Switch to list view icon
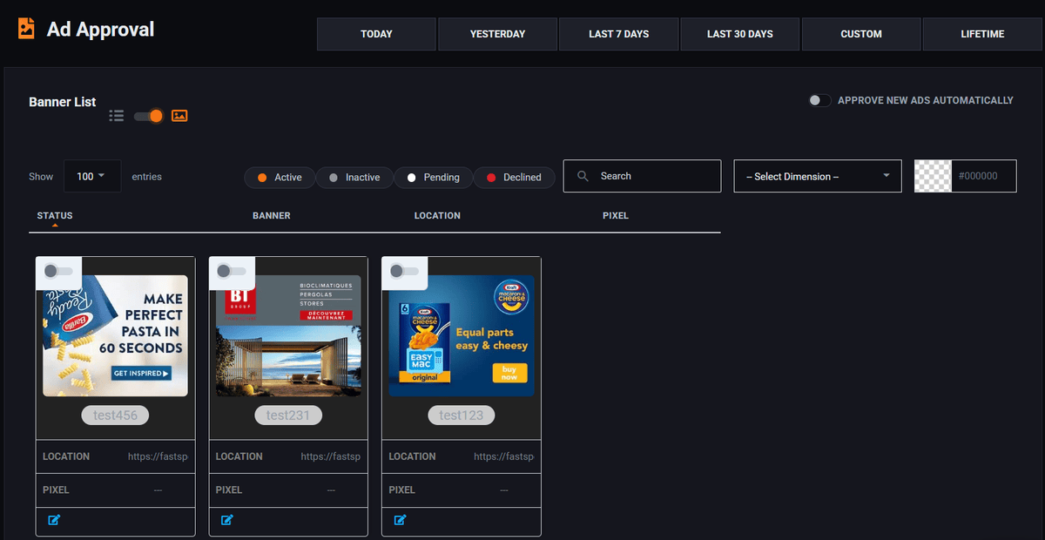This screenshot has height=540, width=1045. (x=117, y=116)
